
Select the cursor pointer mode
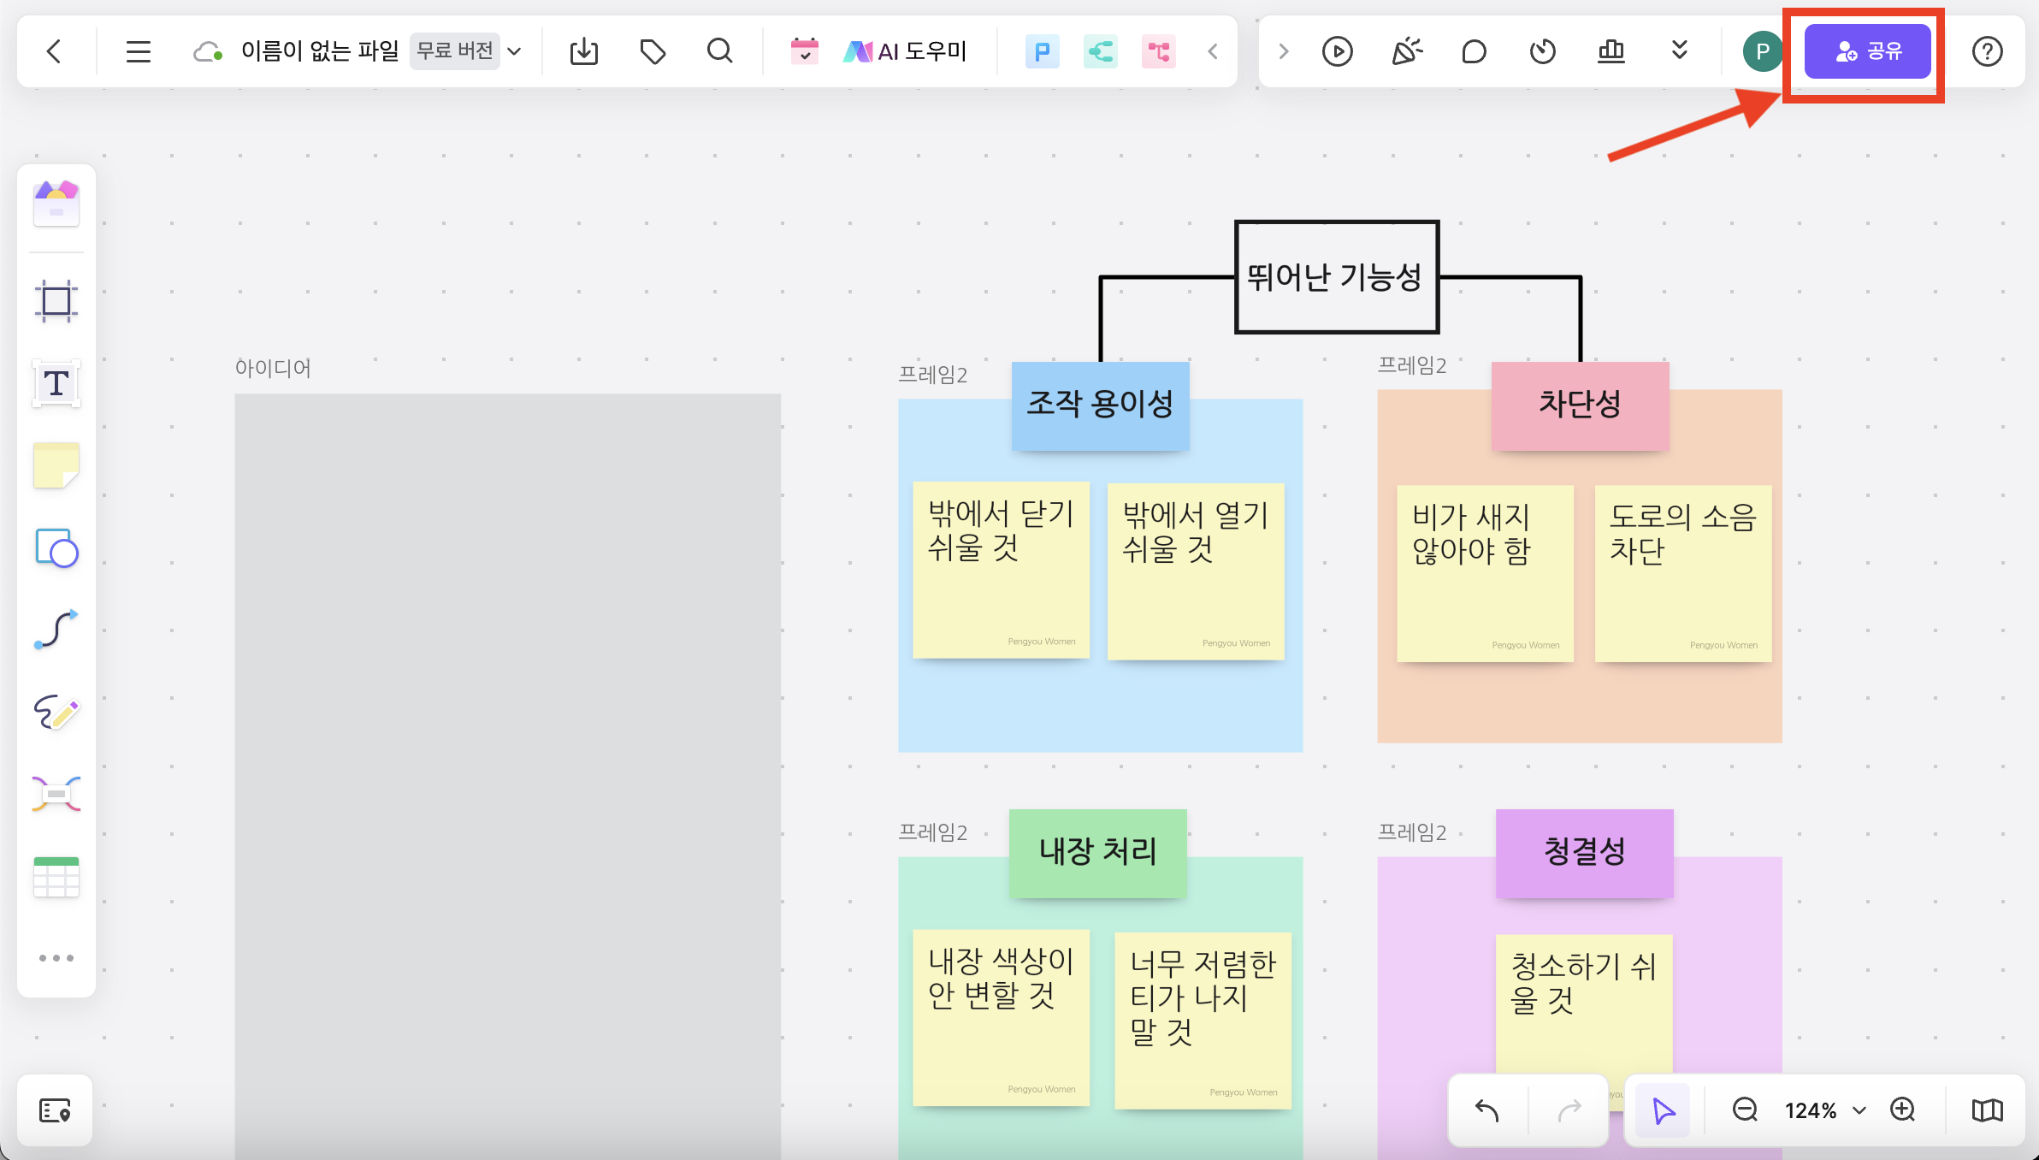click(1663, 1110)
